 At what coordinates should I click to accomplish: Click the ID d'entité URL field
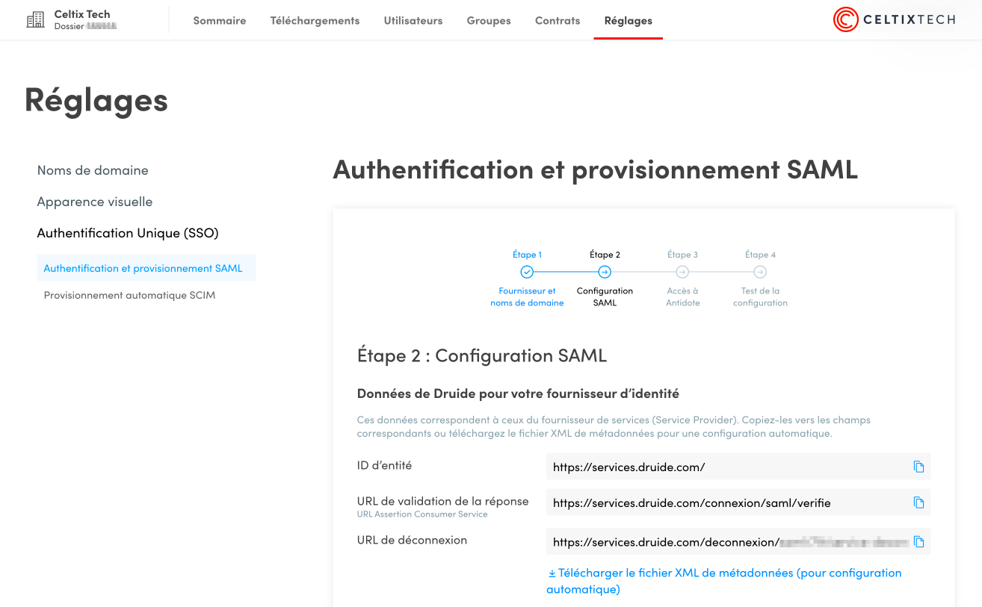(x=725, y=467)
